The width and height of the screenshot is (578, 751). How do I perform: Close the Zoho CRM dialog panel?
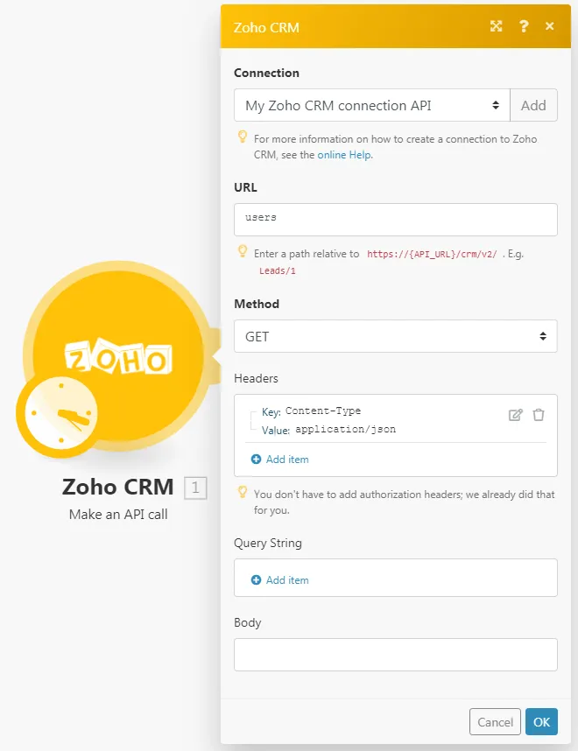click(x=550, y=26)
